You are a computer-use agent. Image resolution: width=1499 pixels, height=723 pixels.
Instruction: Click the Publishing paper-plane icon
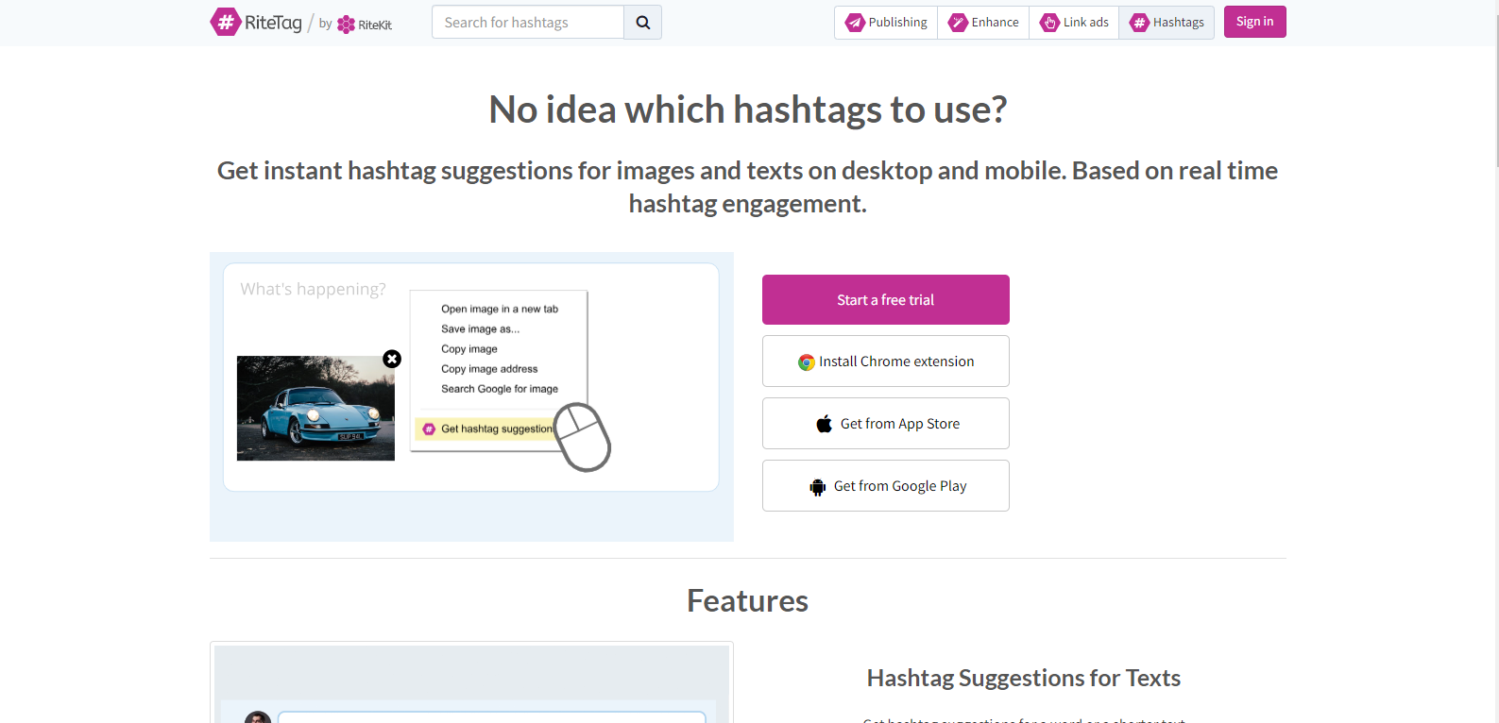tap(855, 23)
